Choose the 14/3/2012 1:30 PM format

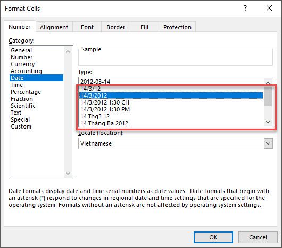click(x=105, y=109)
